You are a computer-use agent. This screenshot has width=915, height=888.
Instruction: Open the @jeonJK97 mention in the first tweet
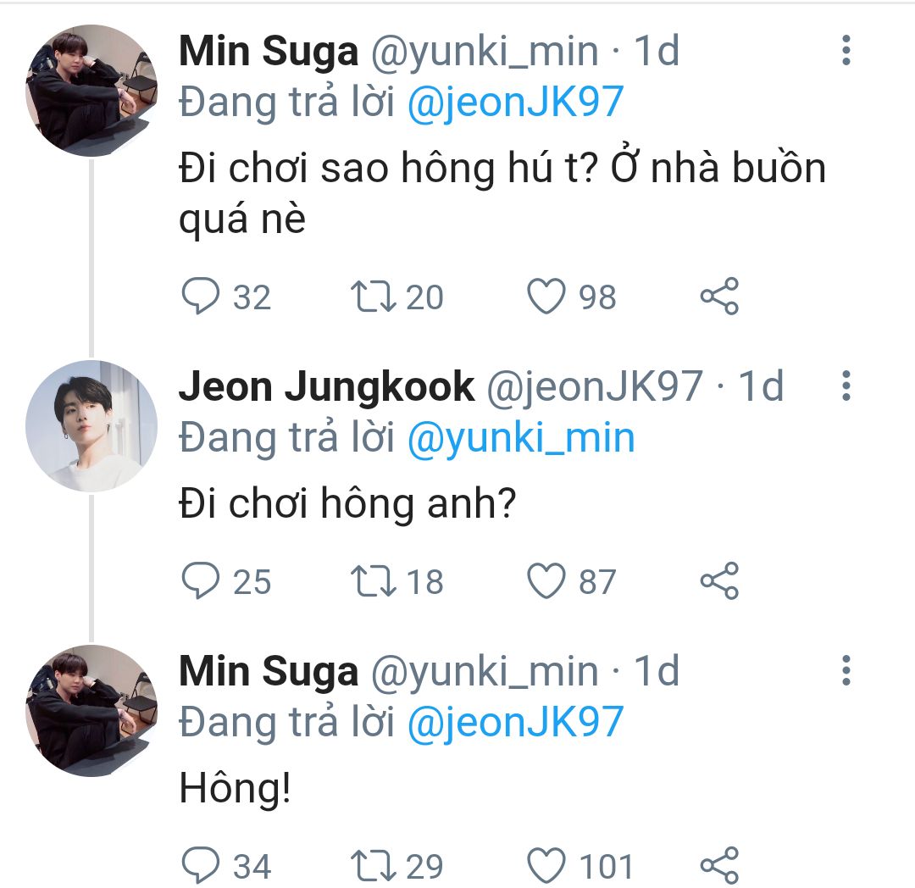click(515, 103)
